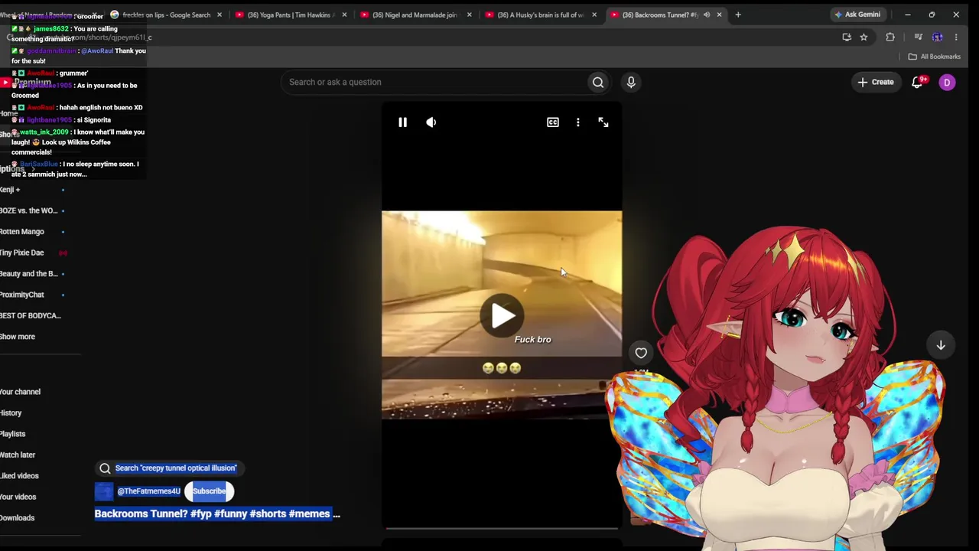Image resolution: width=979 pixels, height=551 pixels.
Task: Select the 'Backrooms Tunnel?' browser tab
Action: (x=659, y=15)
